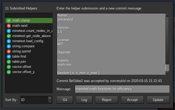Select vector.offset helper entry
175x110 pixels.
tap(22, 67)
